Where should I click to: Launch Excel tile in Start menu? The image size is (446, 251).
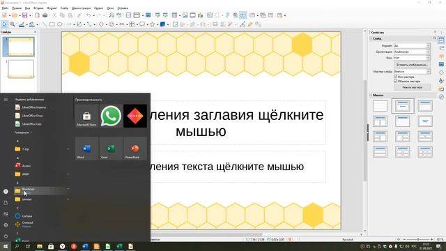111,149
